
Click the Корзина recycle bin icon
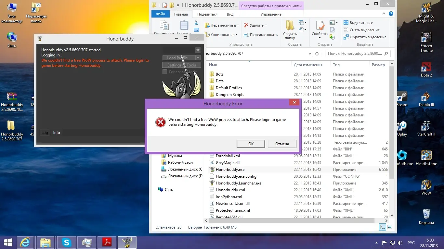tap(426, 217)
